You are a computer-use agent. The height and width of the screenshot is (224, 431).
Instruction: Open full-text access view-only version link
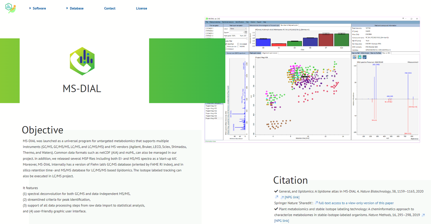click(x=356, y=203)
